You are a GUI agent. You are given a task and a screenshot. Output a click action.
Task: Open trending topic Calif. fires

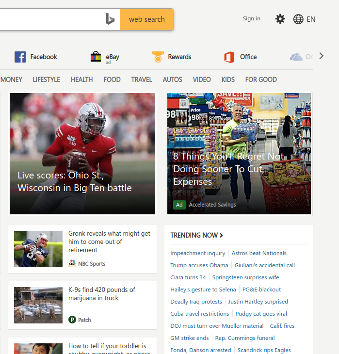click(282, 326)
